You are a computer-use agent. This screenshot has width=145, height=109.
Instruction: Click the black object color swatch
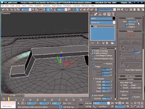[x=114, y=18]
